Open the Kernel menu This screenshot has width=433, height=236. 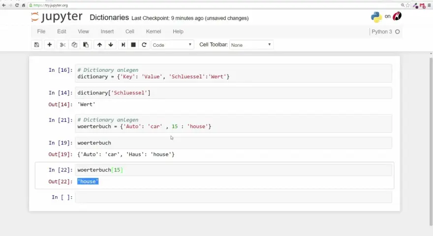pos(154,31)
